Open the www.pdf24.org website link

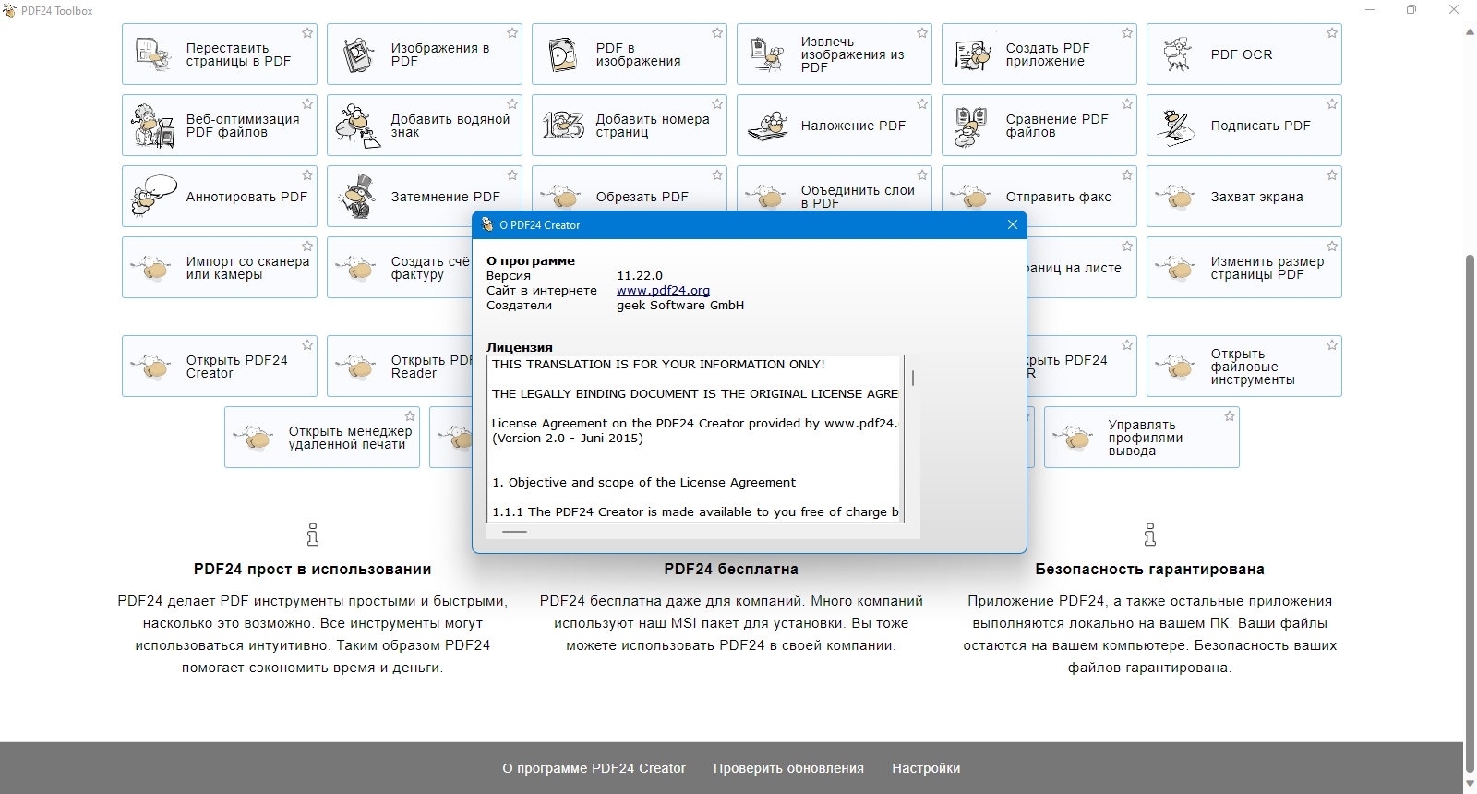663,290
